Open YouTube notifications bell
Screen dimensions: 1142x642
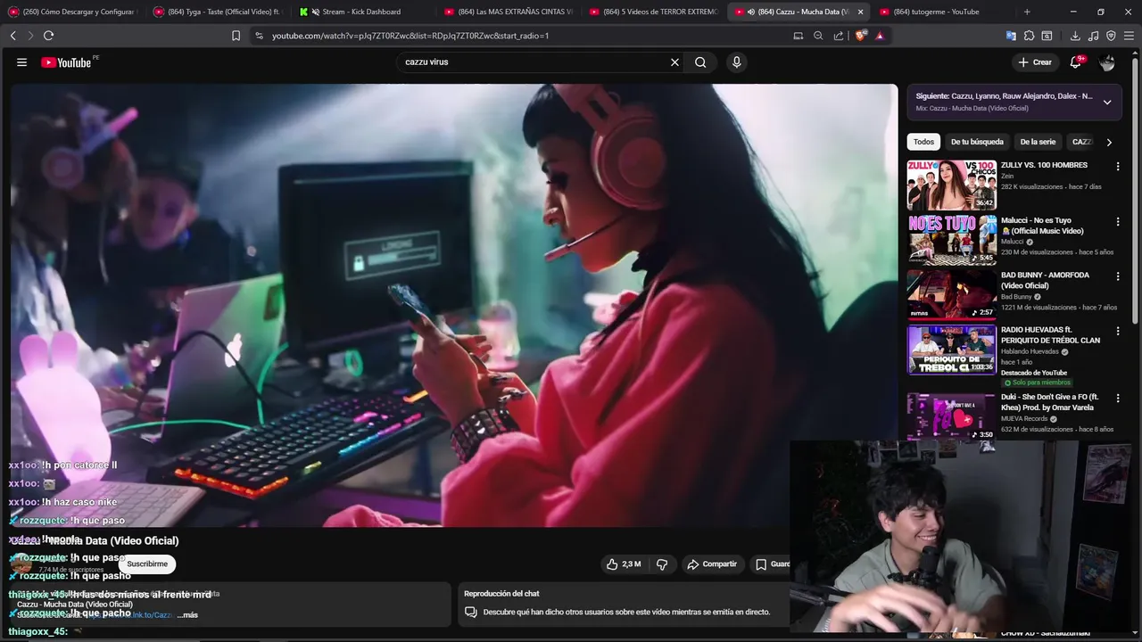[x=1076, y=62]
